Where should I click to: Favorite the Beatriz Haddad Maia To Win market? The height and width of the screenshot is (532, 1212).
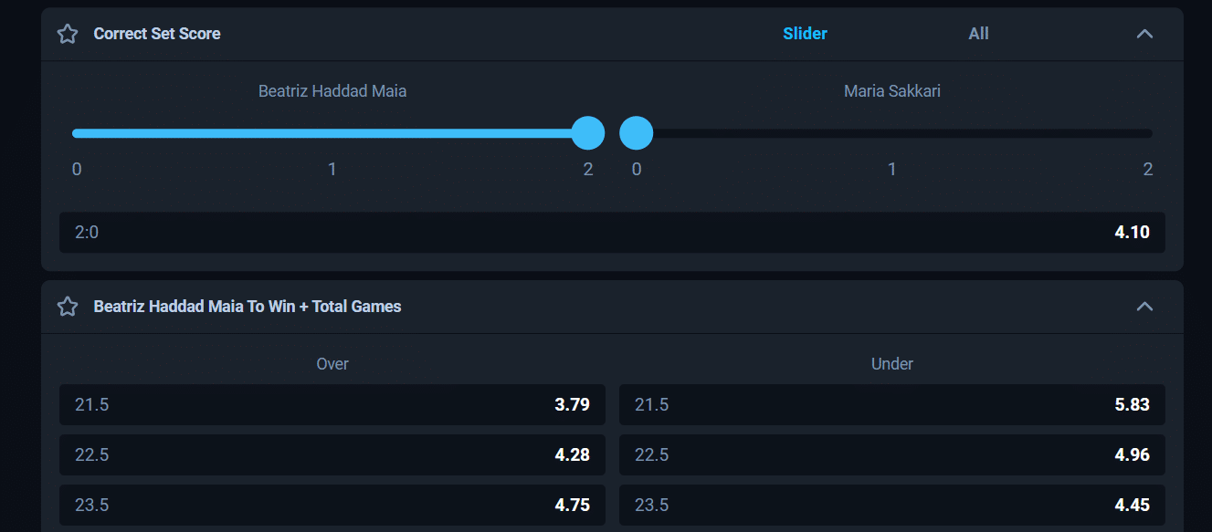click(x=67, y=307)
